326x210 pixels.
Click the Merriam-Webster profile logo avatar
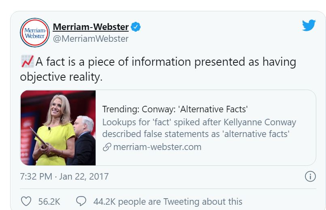click(x=34, y=32)
